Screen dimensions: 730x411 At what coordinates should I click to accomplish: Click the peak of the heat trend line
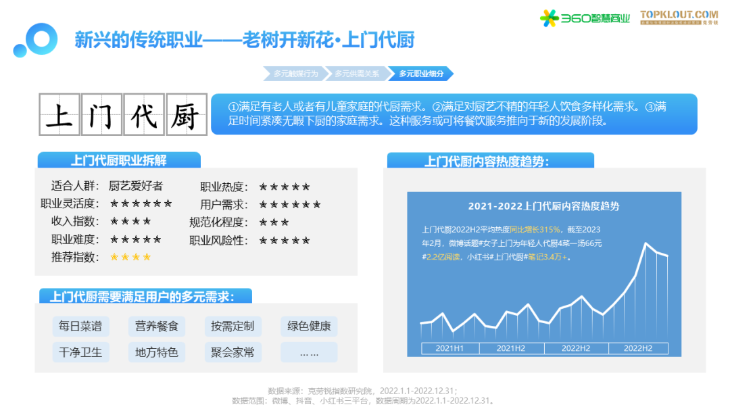tap(646, 244)
